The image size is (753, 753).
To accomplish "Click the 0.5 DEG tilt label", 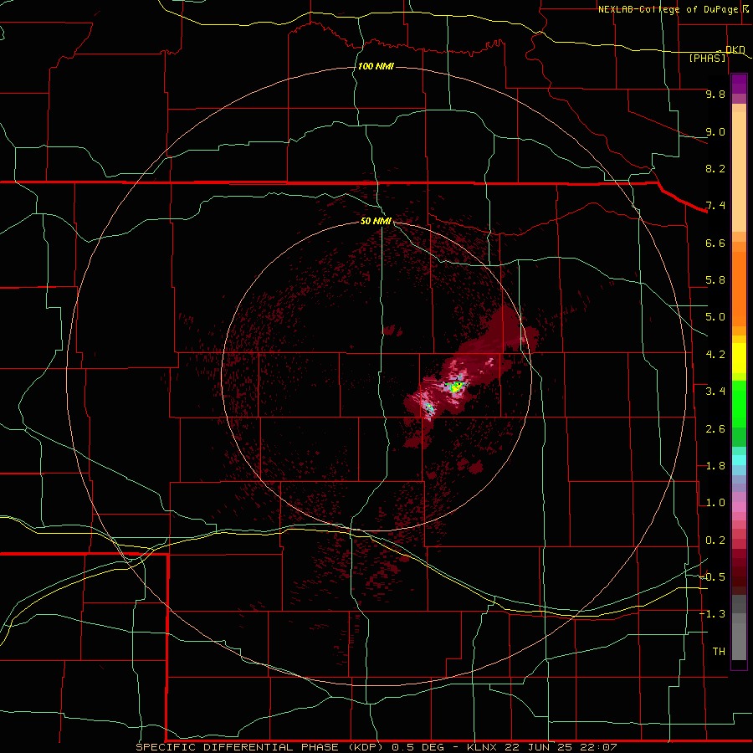I will click(417, 747).
